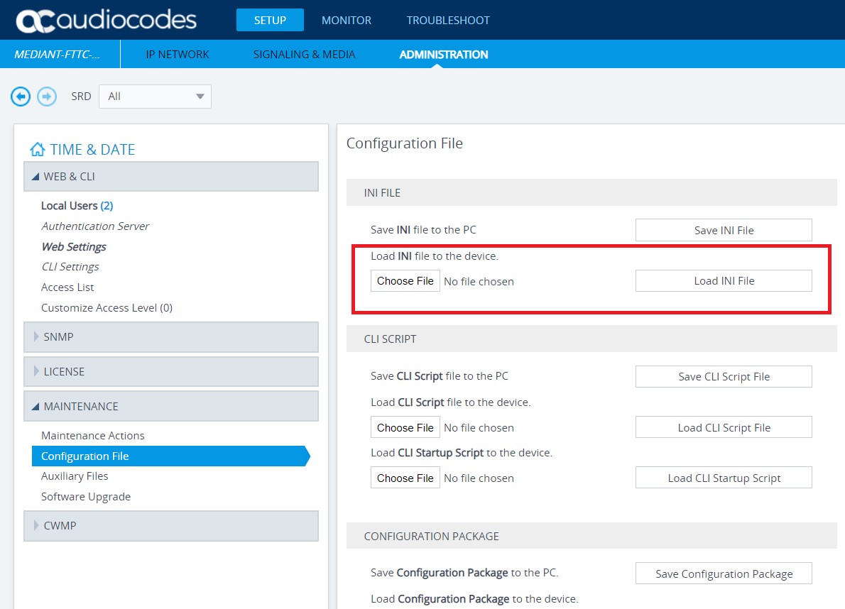The height and width of the screenshot is (609, 845).
Task: Go to the IP NETWORK menu
Action: coord(178,55)
